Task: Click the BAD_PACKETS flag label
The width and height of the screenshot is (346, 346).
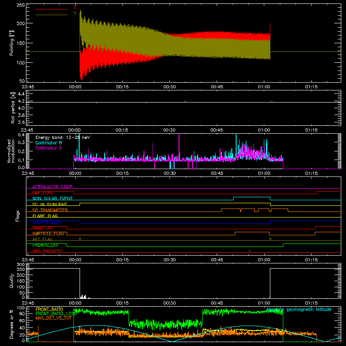Action: (47, 251)
